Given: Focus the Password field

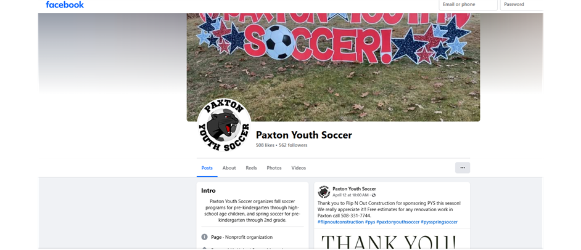Looking at the screenshot, I should coord(522,5).
